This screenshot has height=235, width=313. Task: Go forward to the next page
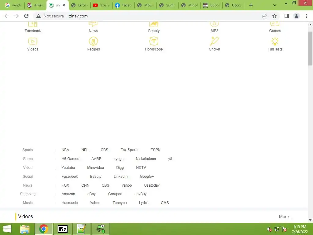tap(17, 16)
